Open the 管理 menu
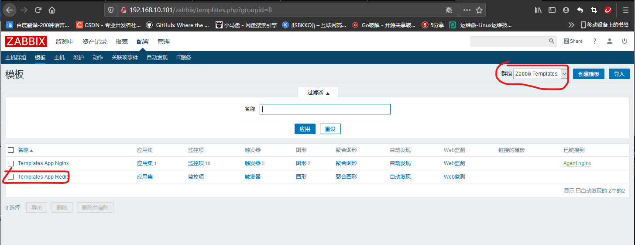This screenshot has width=635, height=245. tap(164, 41)
